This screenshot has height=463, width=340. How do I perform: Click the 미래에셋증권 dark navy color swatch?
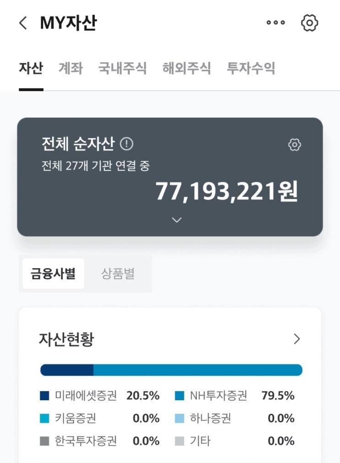[44, 396]
